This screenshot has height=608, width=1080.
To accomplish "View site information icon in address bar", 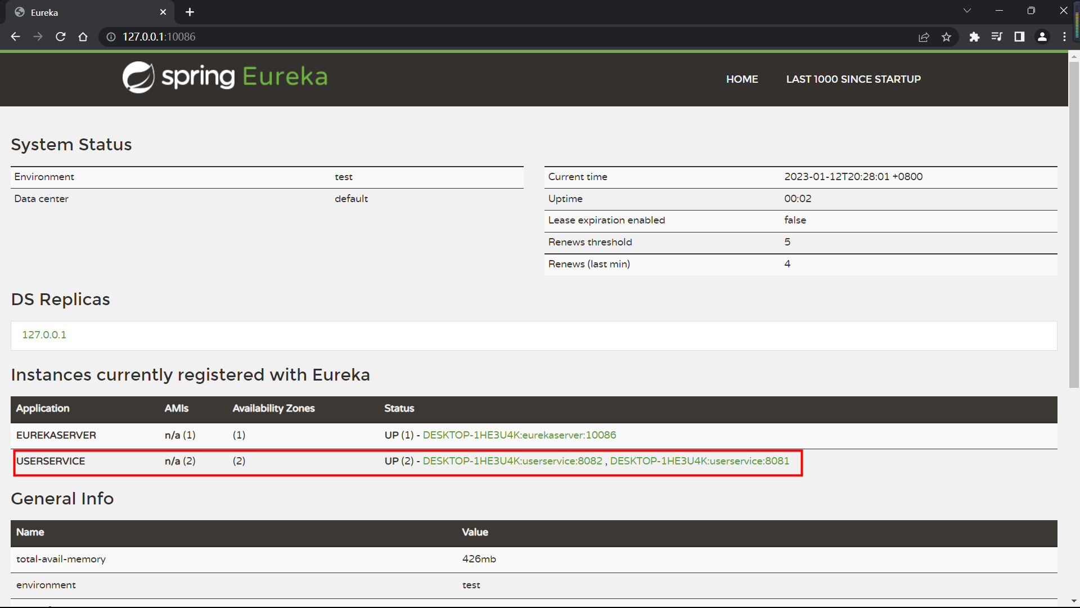I will [x=111, y=37].
